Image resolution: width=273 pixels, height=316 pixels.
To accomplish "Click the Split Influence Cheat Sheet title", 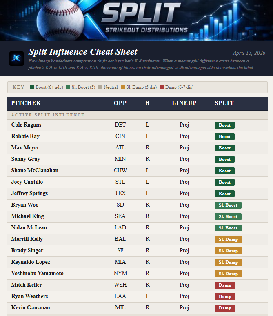I will (82, 52).
